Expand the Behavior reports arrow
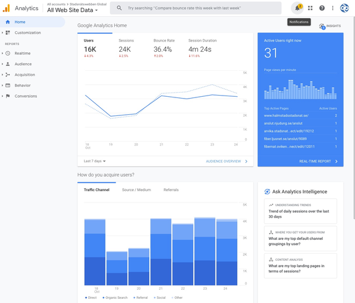The width and height of the screenshot is (355, 303). (2, 85)
